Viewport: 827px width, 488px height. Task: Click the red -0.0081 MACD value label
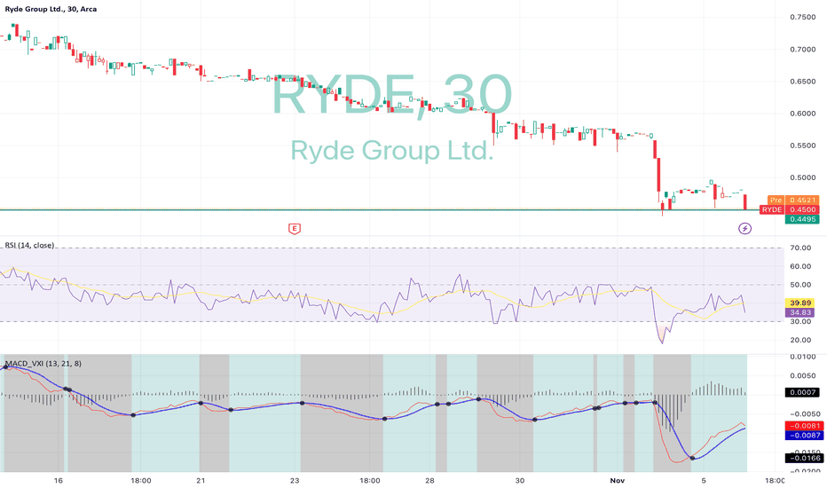coord(804,426)
